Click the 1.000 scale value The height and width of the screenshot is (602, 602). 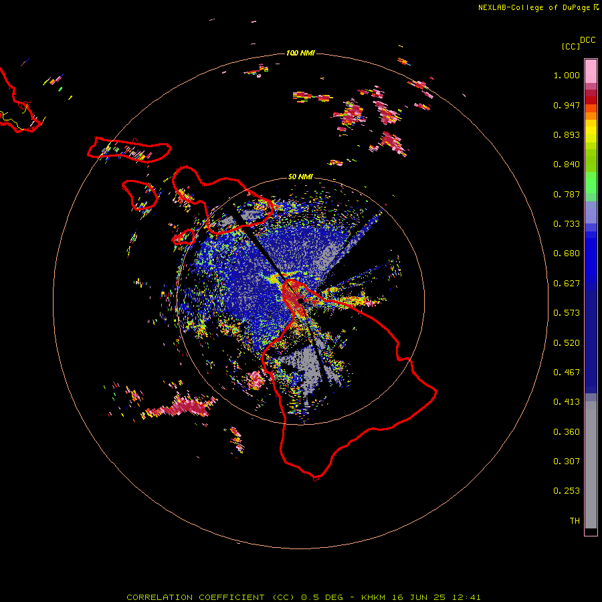(x=567, y=75)
